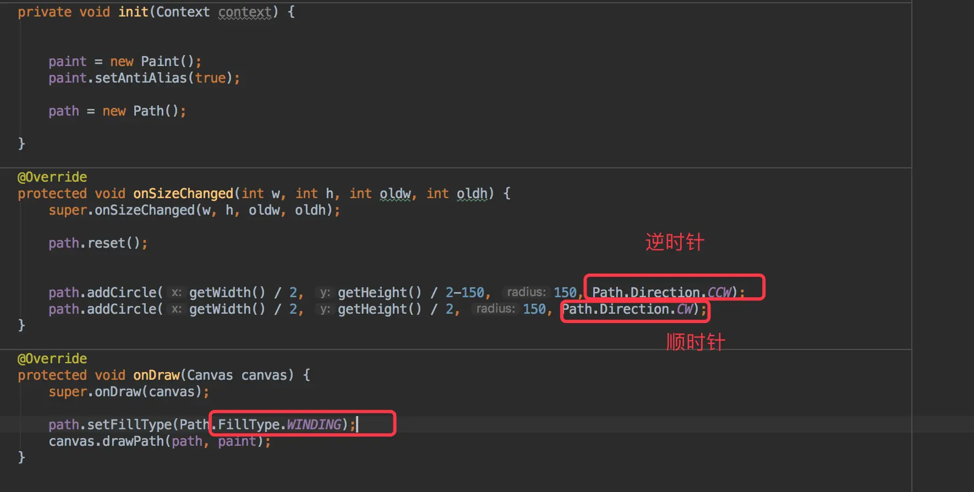
Task: Click 'new Paint();' assignment line
Action: coord(125,61)
